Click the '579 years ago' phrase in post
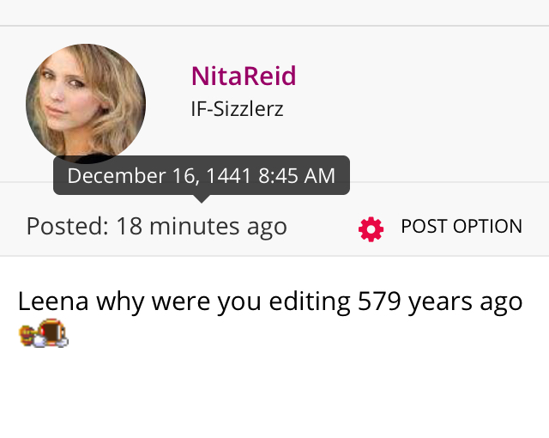Viewport: 549px width, 438px height. 440,301
